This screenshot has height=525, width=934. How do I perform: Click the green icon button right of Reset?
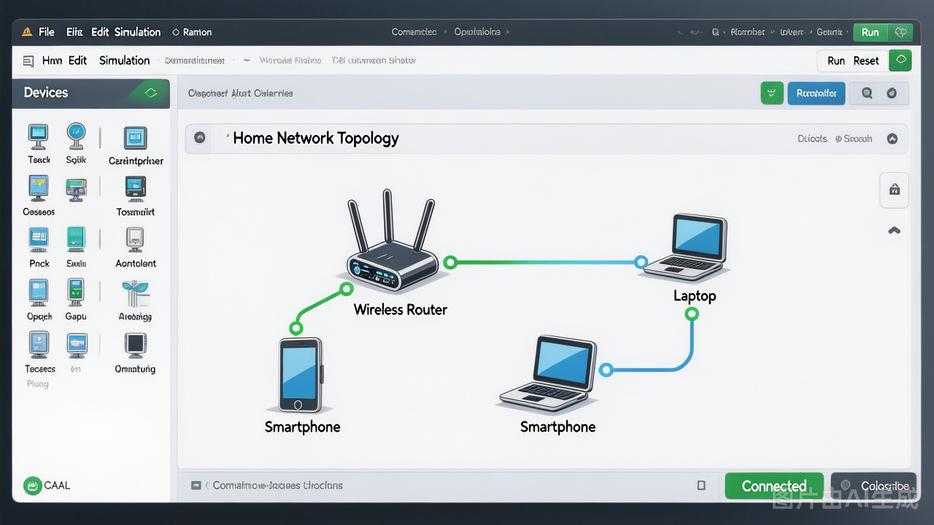pyautogui.click(x=900, y=61)
